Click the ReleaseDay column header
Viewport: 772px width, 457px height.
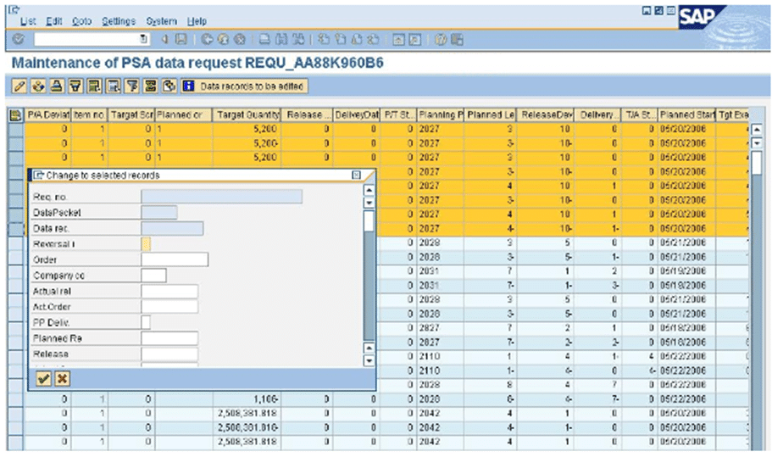click(x=546, y=114)
